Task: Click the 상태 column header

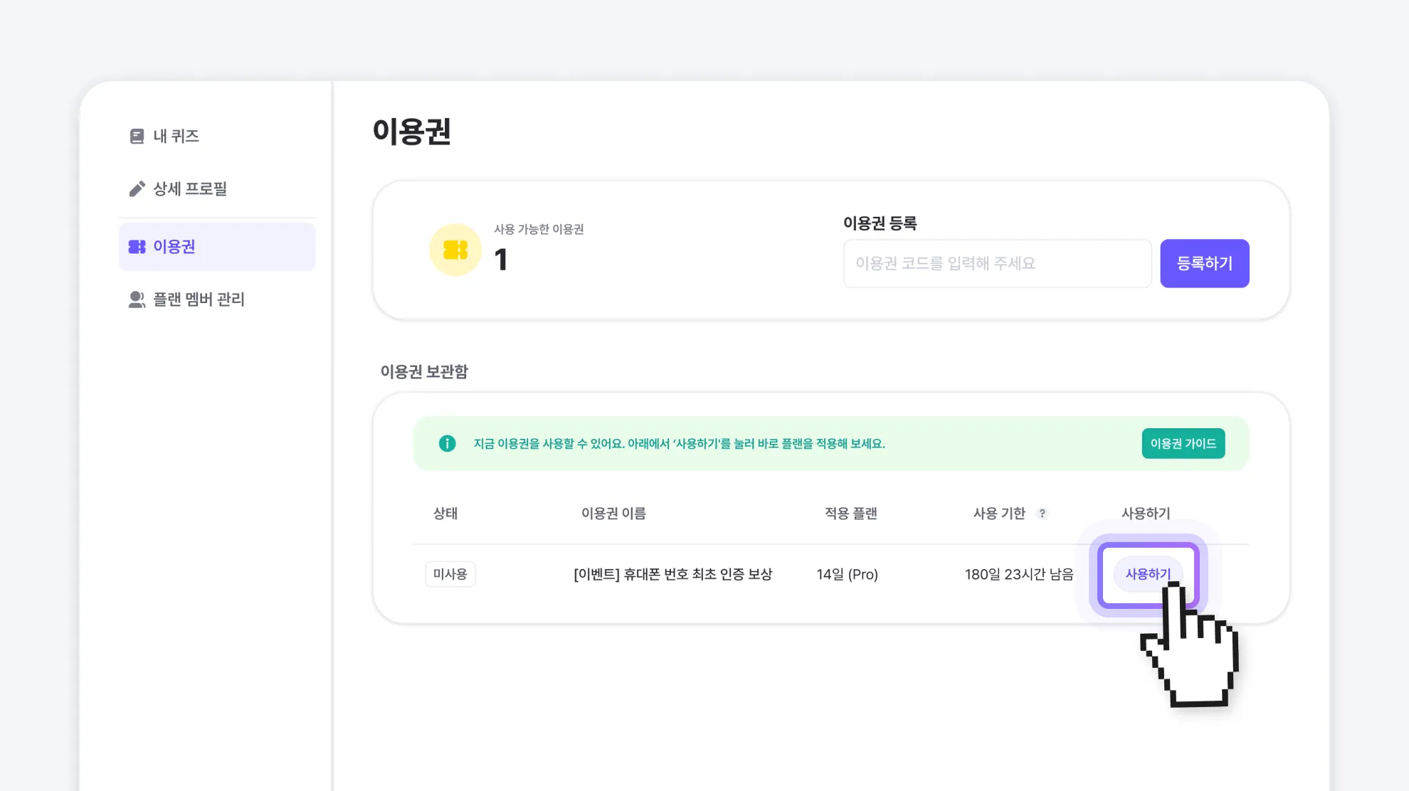Action: tap(445, 514)
